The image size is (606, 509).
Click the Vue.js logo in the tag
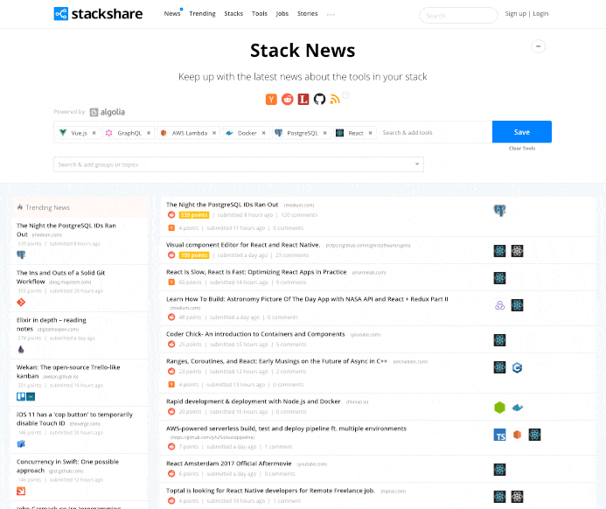63,133
